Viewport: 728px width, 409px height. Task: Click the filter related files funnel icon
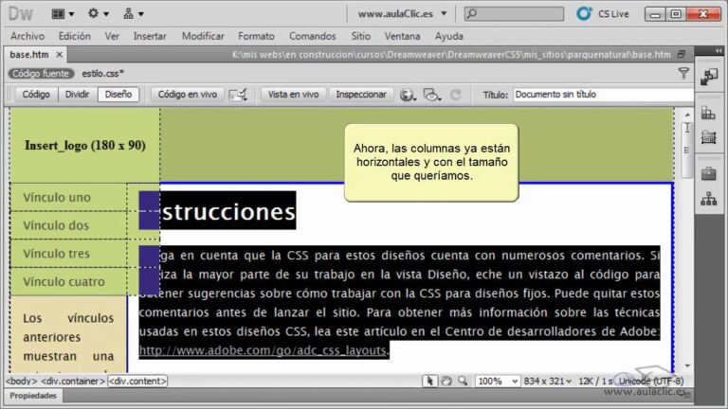(x=683, y=73)
